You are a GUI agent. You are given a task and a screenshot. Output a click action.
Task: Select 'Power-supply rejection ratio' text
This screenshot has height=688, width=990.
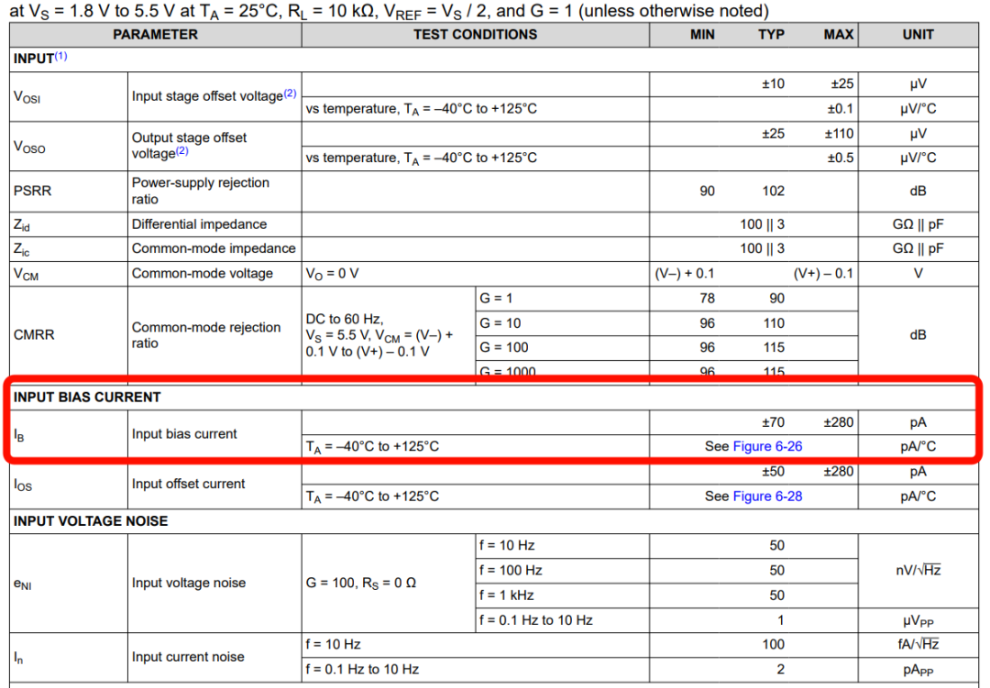[201, 191]
